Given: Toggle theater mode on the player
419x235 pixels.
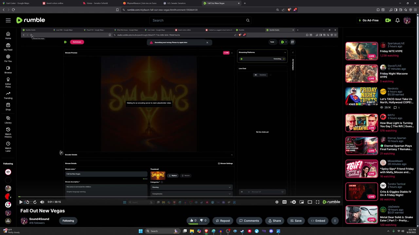Looking at the screenshot, I should (x=310, y=202).
